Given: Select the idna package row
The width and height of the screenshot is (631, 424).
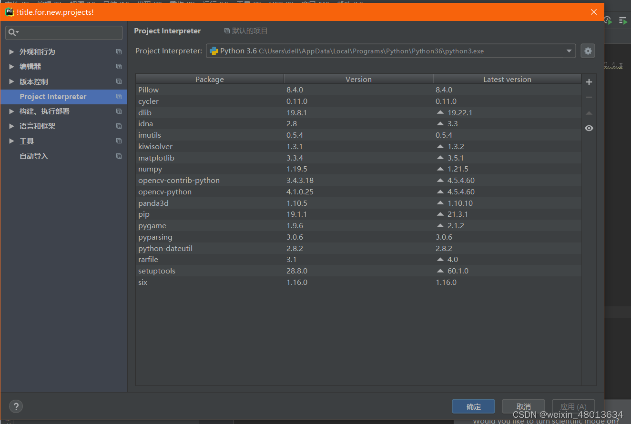Looking at the screenshot, I should coord(358,123).
